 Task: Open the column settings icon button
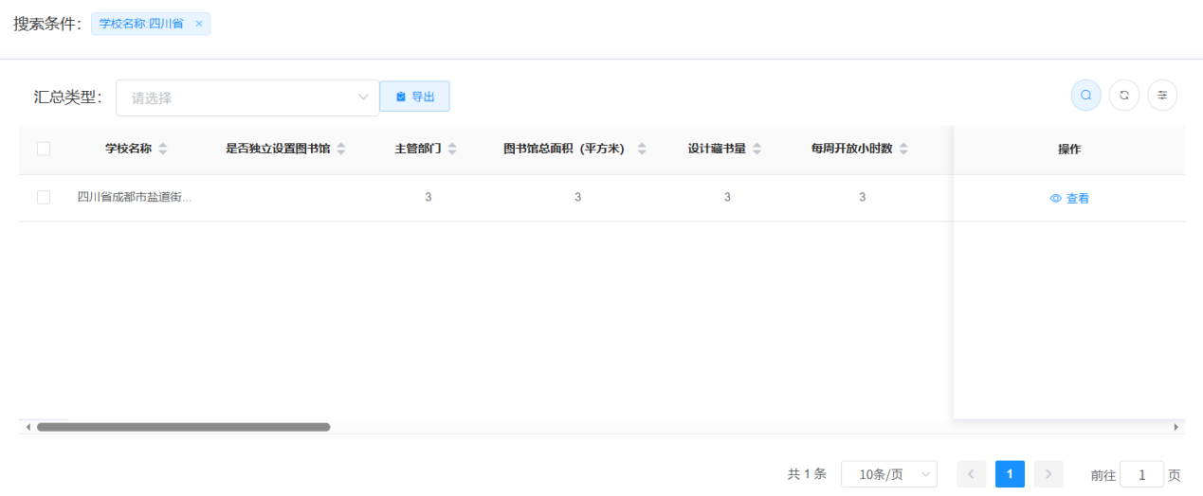click(1162, 96)
